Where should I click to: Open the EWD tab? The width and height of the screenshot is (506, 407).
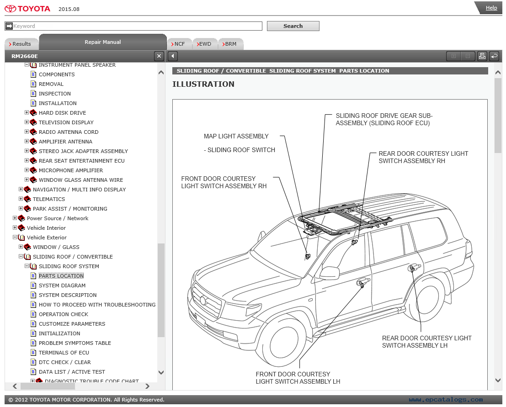point(205,44)
